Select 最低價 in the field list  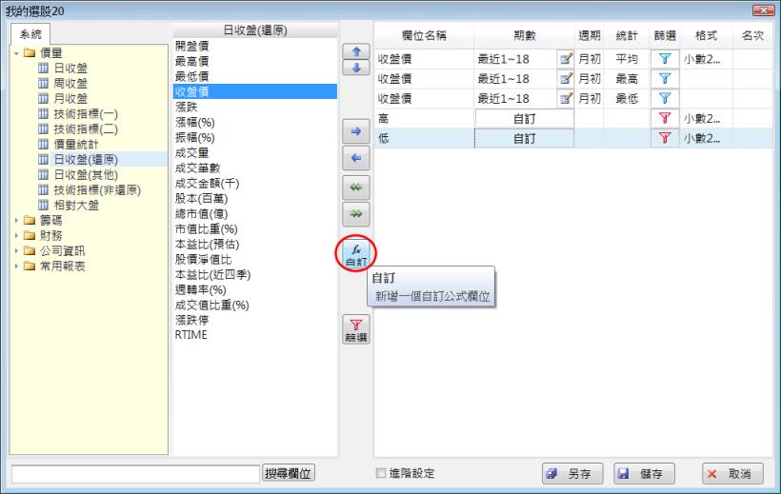[x=191, y=76]
